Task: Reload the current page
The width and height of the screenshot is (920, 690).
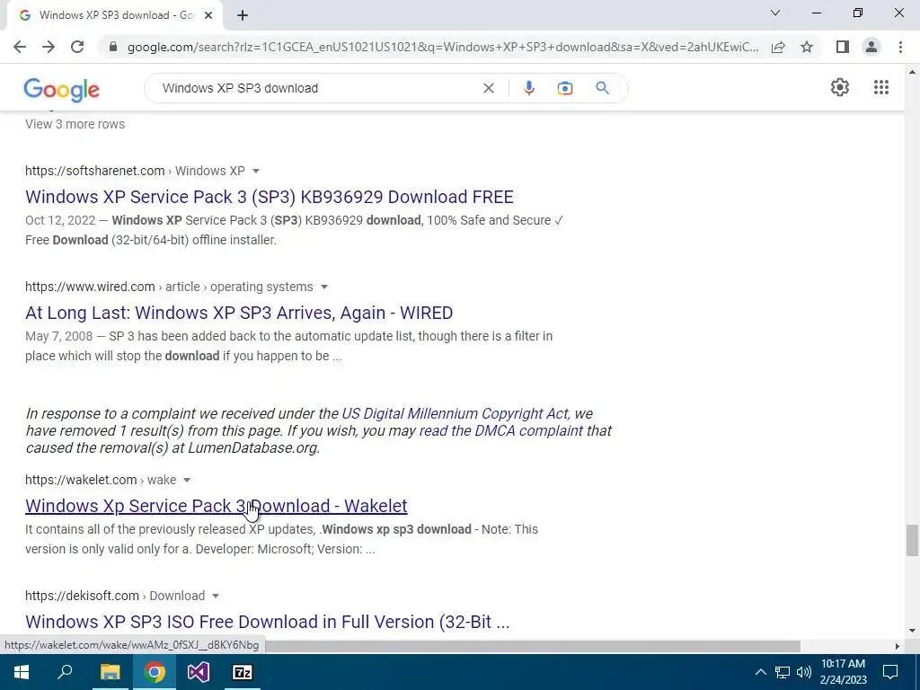Action: click(77, 47)
